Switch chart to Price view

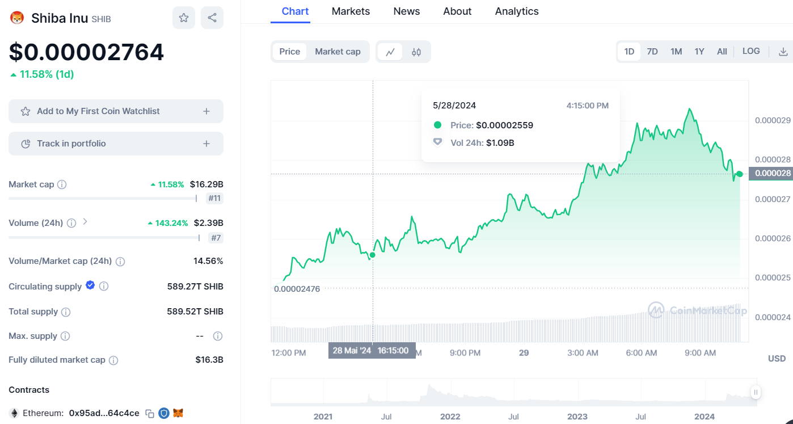(x=290, y=52)
